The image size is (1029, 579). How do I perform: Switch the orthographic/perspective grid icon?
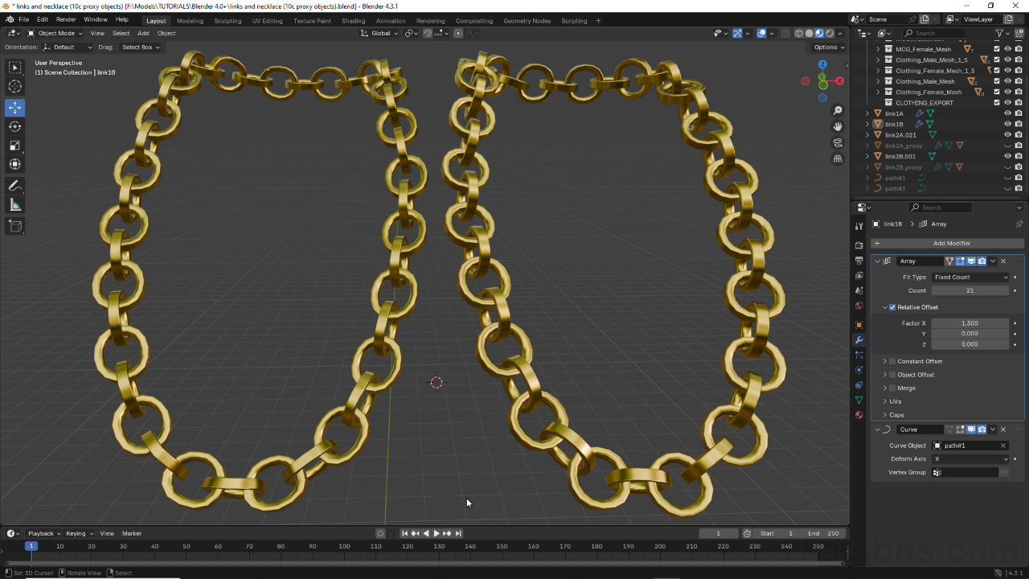(838, 158)
